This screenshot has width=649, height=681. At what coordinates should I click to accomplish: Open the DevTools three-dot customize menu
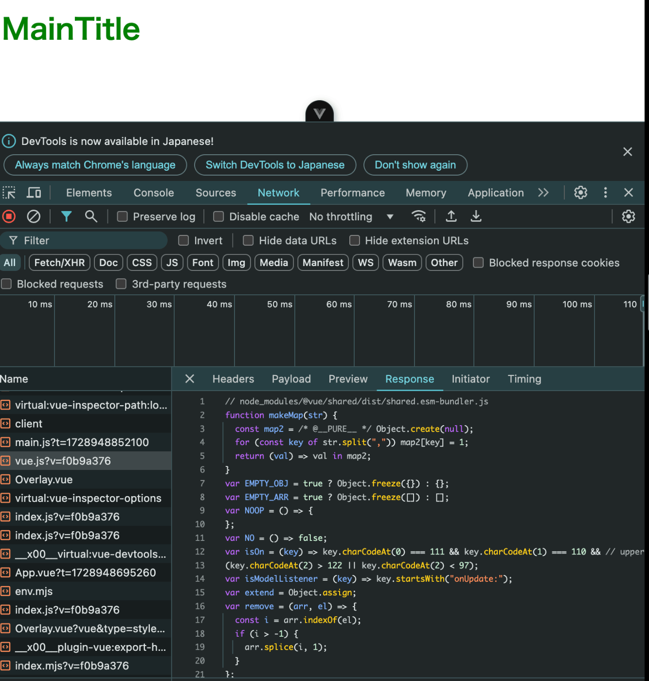click(605, 193)
